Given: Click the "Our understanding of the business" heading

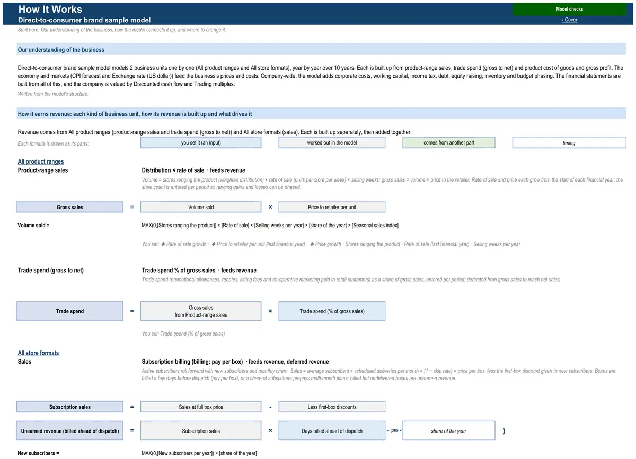Looking at the screenshot, I should [61, 50].
